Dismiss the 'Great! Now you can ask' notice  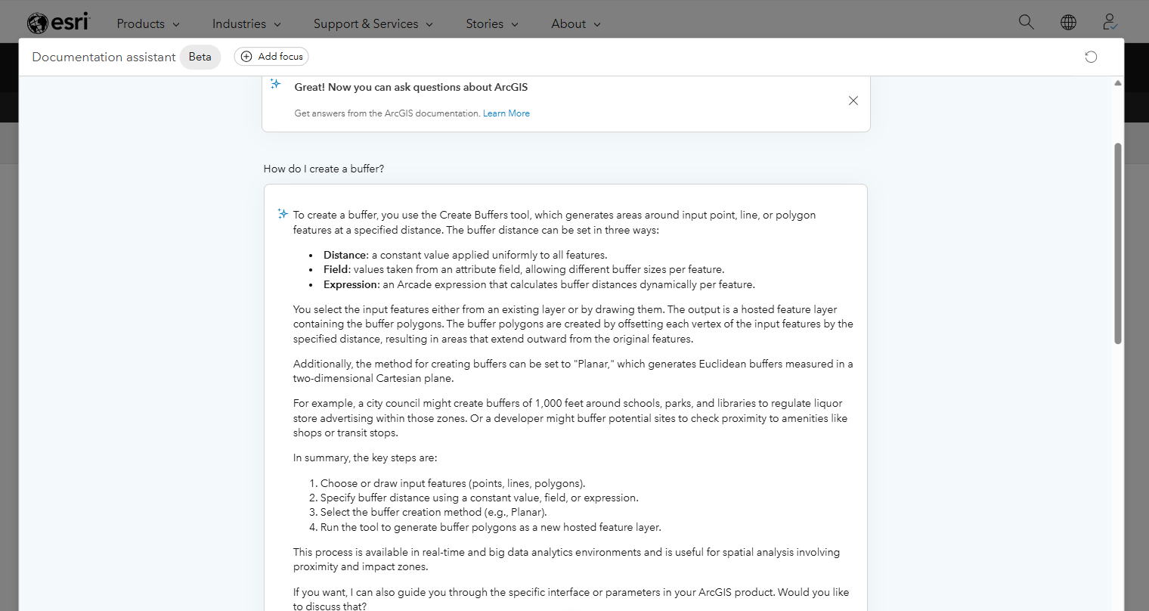853,101
